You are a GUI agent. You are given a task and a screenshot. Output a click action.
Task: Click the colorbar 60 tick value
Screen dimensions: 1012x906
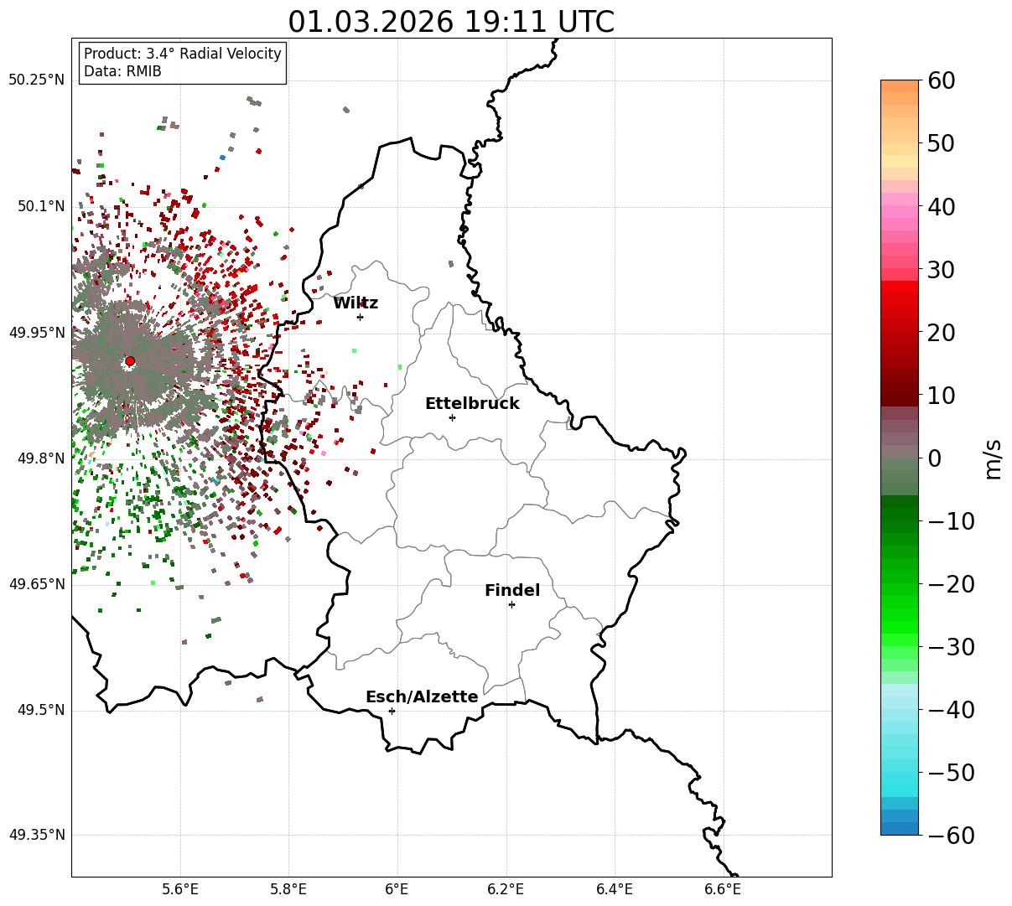point(941,80)
